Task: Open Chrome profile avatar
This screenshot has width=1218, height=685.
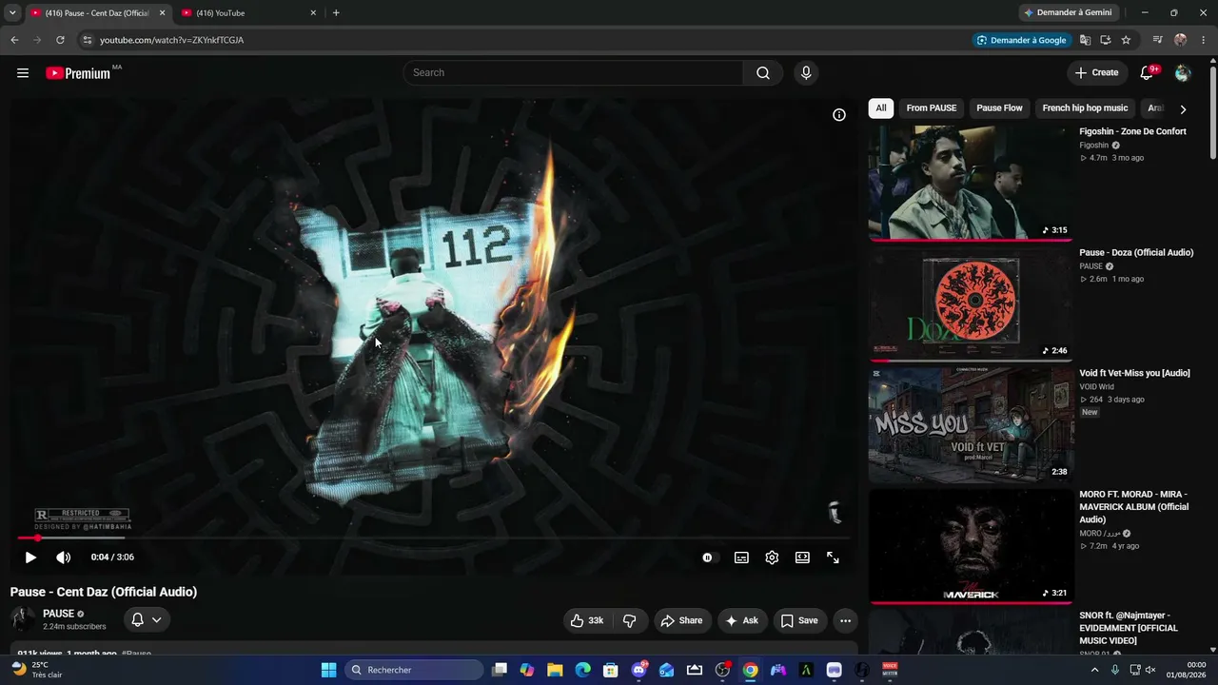Action: [x=1181, y=40]
